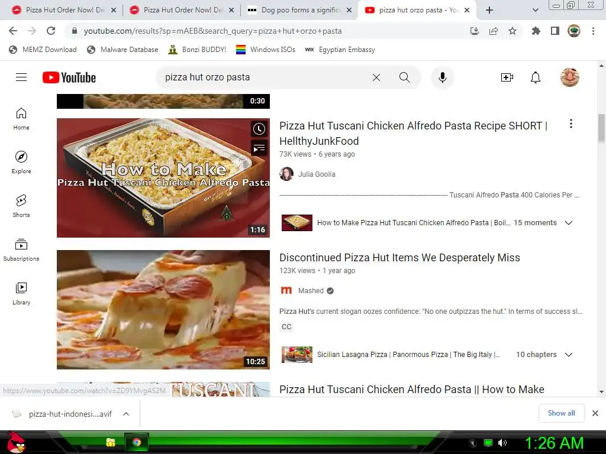
Task: Expand the 10 chapters section
Action: coord(569,355)
